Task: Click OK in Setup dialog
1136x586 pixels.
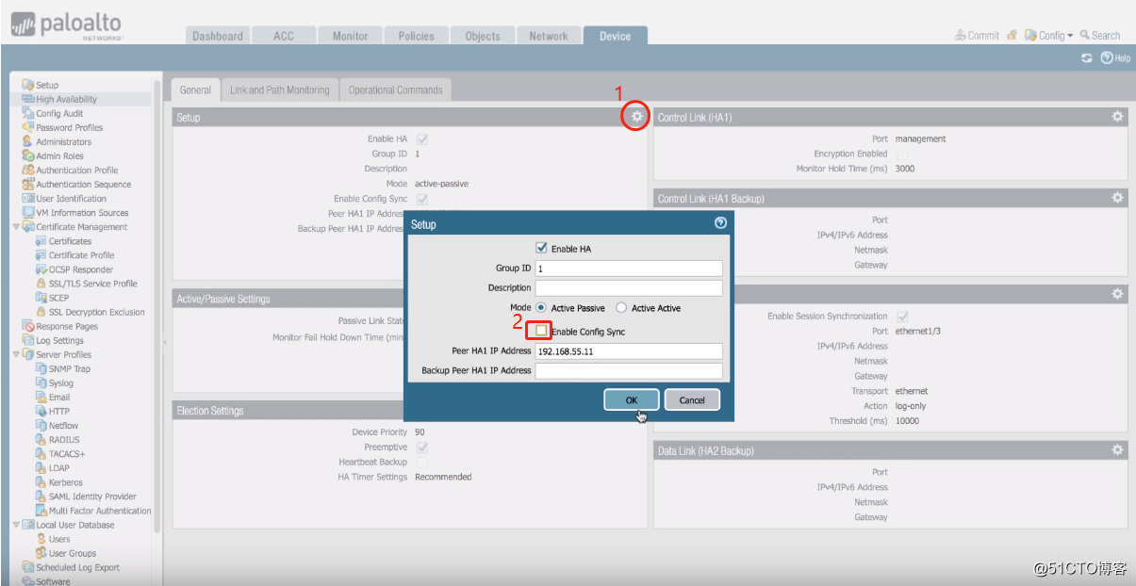Action: point(632,399)
